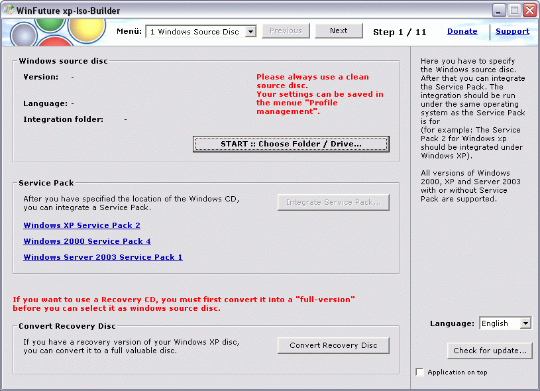The image size is (540, 391).
Task: Click the 'Integration folder:' label
Action: (x=63, y=119)
